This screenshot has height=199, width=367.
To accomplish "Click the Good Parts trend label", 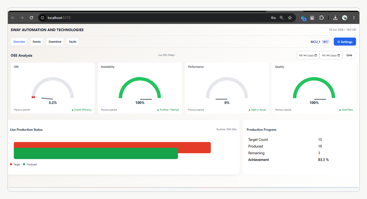I will [346, 110].
